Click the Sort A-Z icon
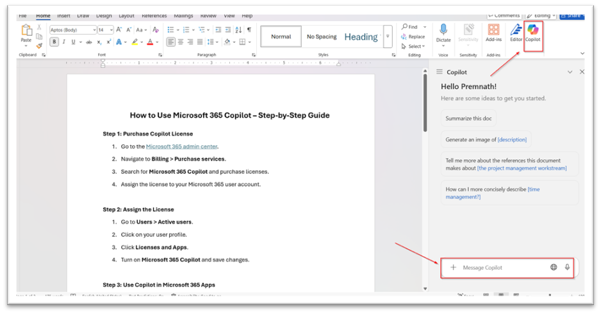The image size is (601, 314). (238, 30)
